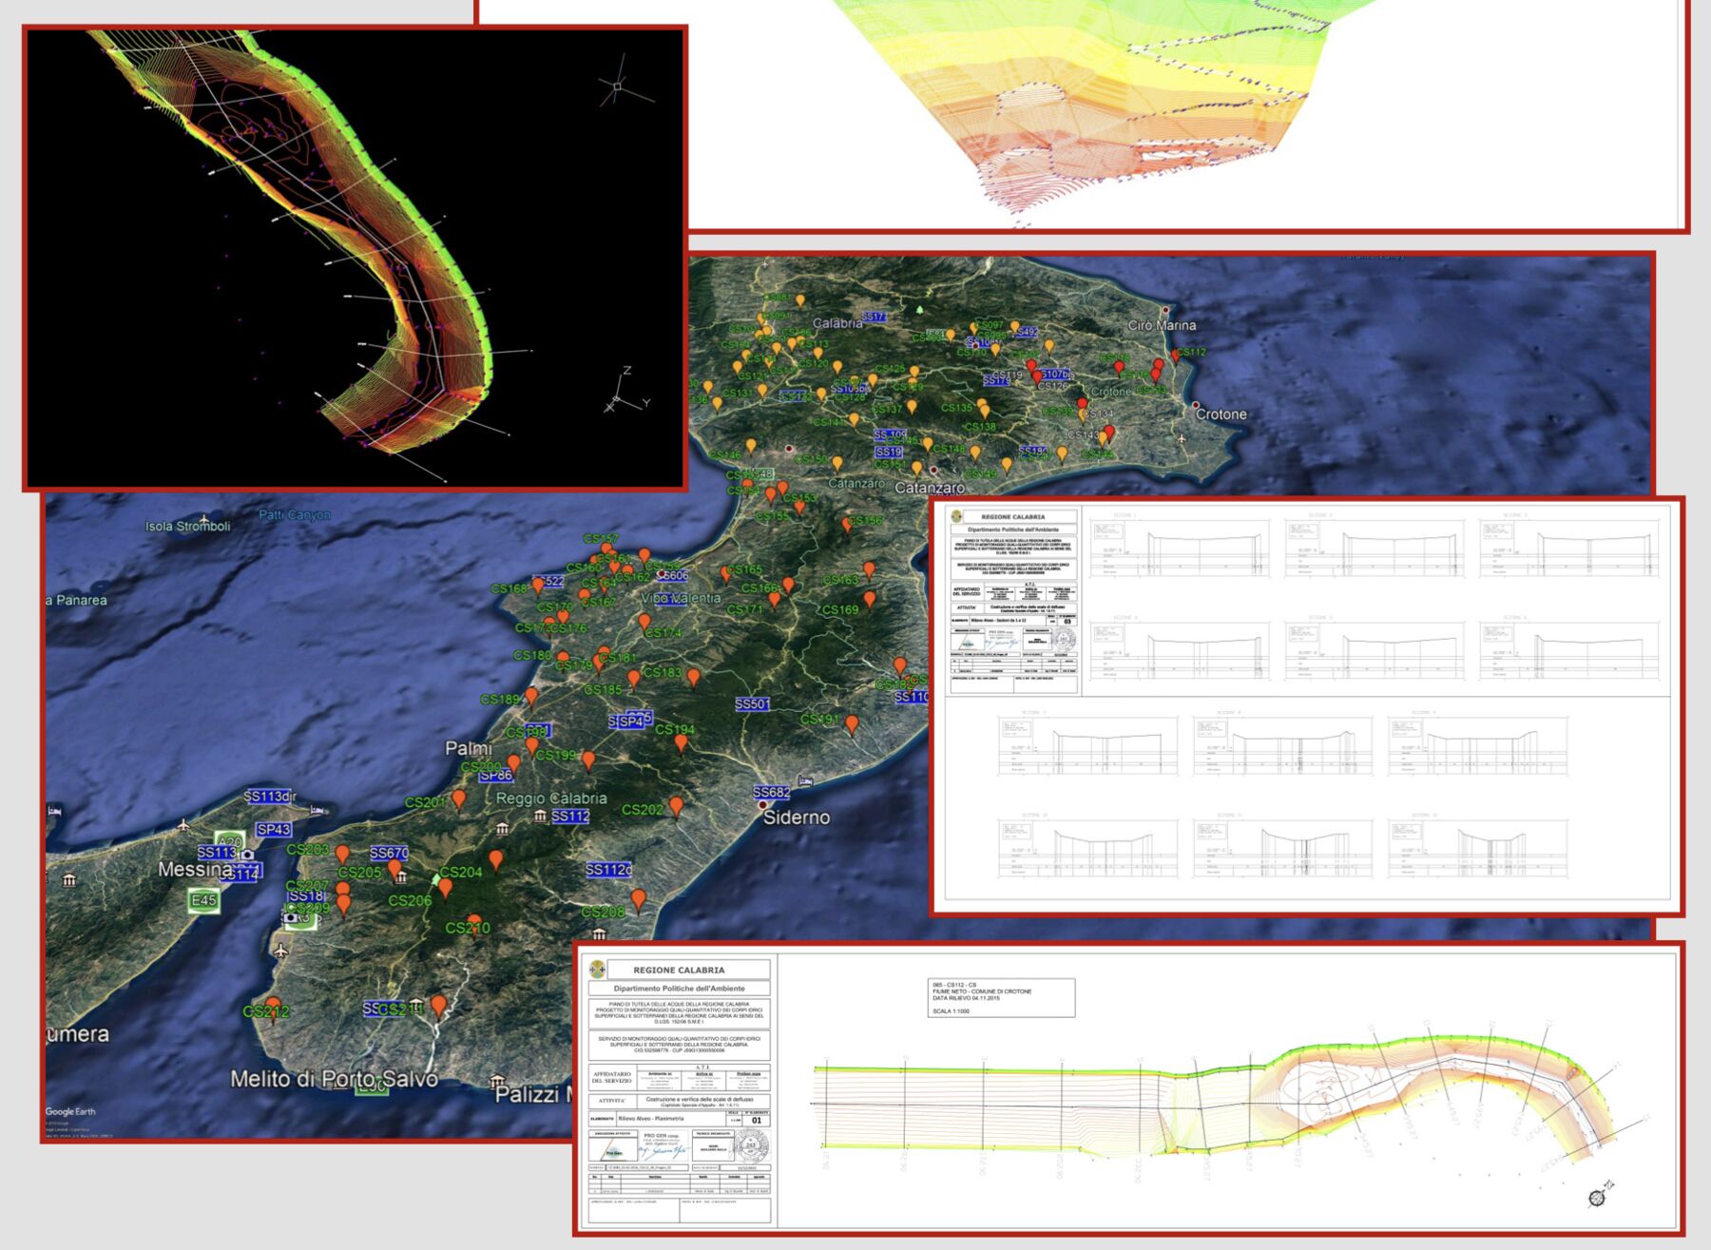Click the Regione Calabria emblem on planimetry sheet
1711x1250 pixels.
click(x=597, y=970)
